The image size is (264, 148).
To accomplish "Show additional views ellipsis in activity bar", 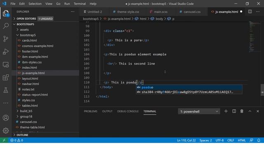I will click(x=6, y=103).
